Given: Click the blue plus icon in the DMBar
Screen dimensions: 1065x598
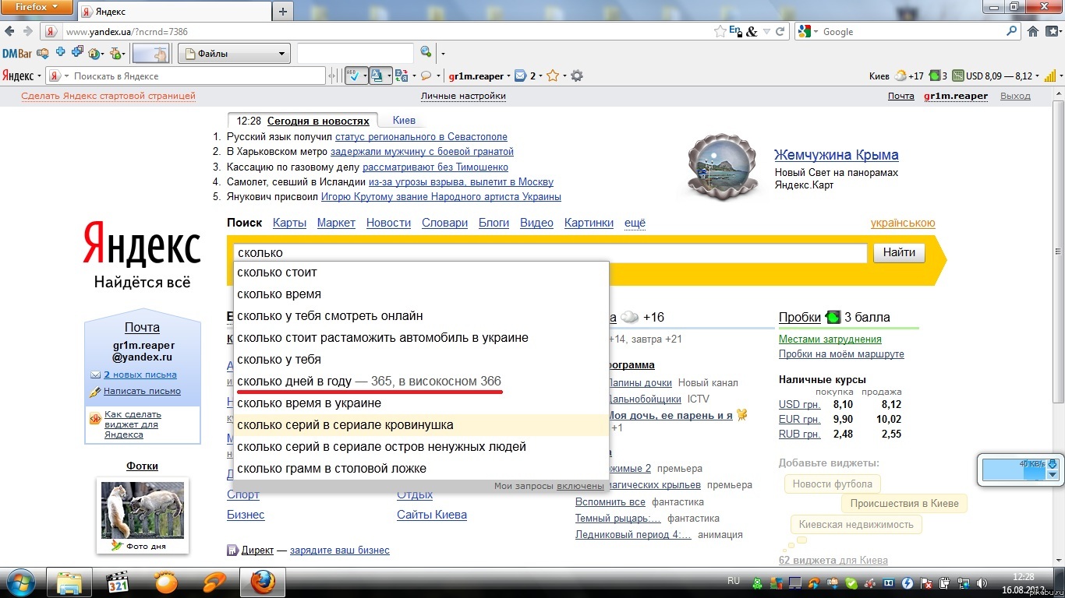Looking at the screenshot, I should click(x=61, y=52).
